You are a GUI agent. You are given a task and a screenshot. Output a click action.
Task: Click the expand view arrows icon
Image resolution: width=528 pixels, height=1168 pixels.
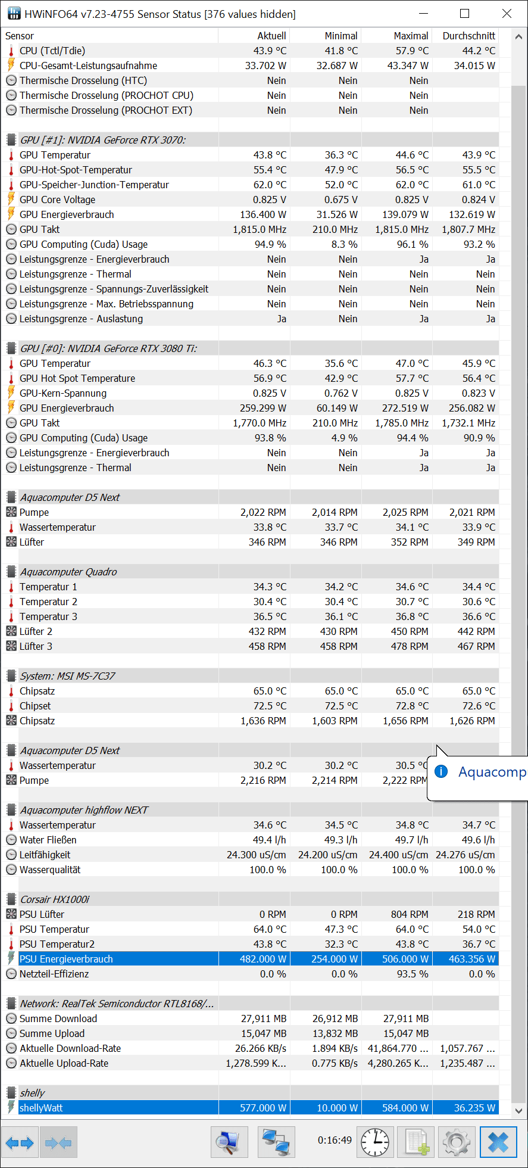pyautogui.click(x=20, y=1142)
